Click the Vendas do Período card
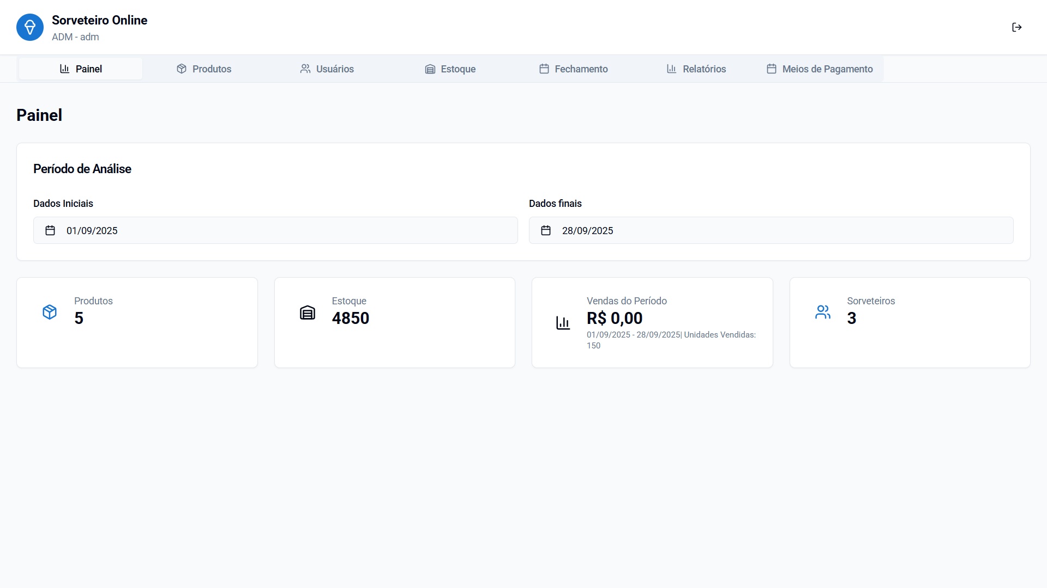This screenshot has width=1047, height=588. pos(652,323)
